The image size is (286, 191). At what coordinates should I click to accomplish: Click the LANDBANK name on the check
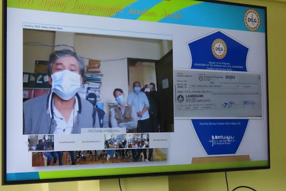coord(195,96)
